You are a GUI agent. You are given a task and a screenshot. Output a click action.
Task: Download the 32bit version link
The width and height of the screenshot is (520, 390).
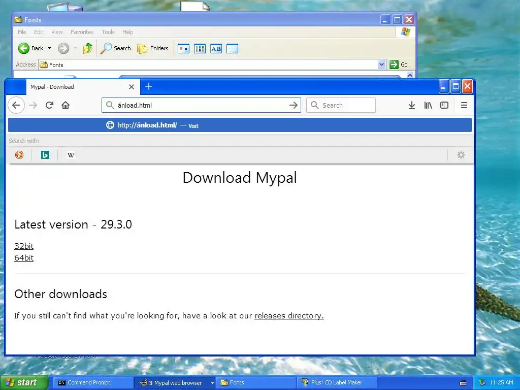(24, 246)
